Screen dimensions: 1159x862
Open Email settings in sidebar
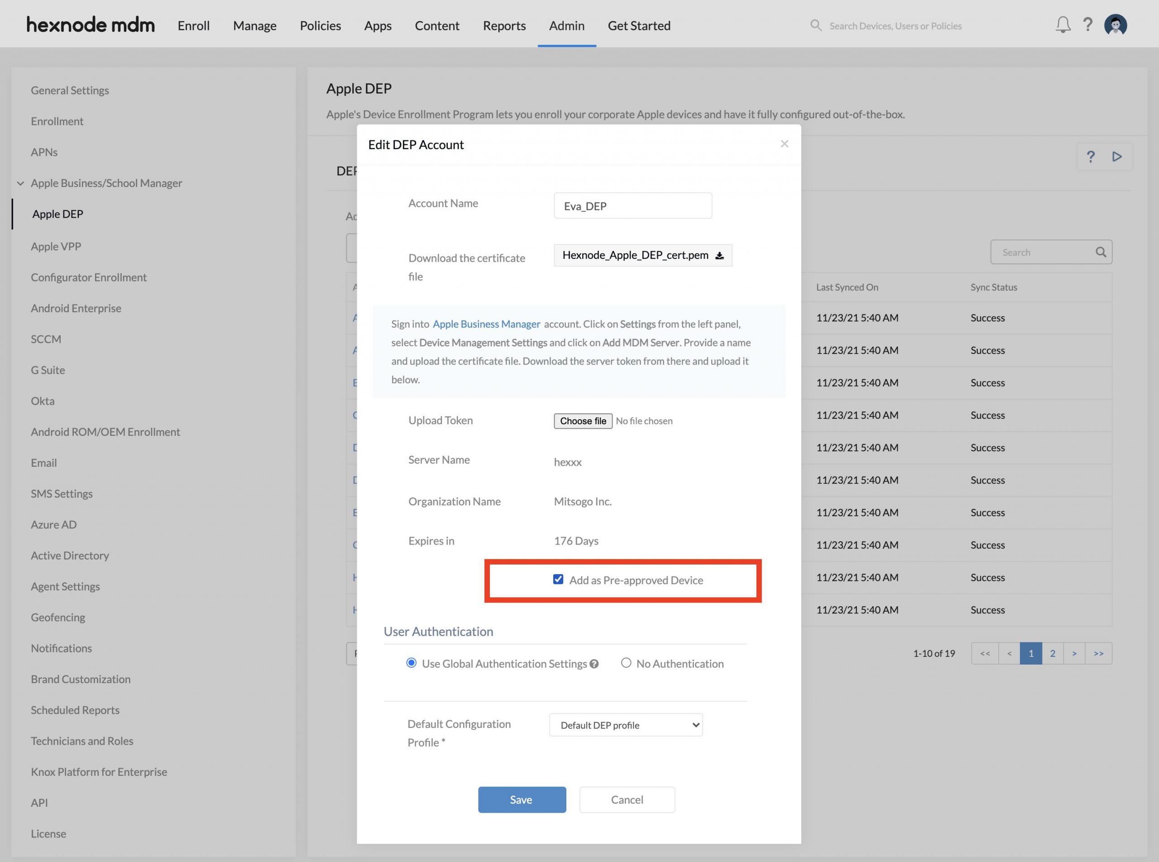(x=44, y=463)
